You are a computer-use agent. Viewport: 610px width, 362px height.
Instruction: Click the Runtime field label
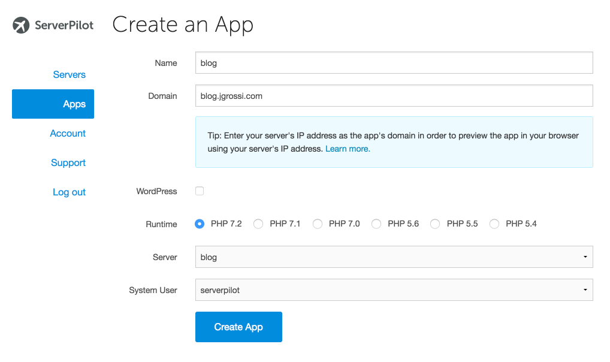[x=161, y=224]
